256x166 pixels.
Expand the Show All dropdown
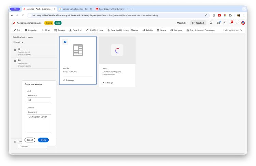click(18, 42)
